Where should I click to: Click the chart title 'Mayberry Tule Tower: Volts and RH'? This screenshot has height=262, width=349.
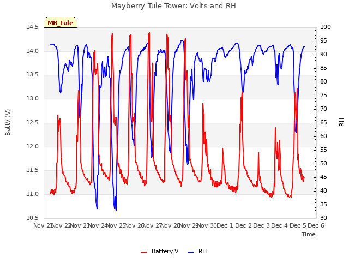tap(173, 6)
